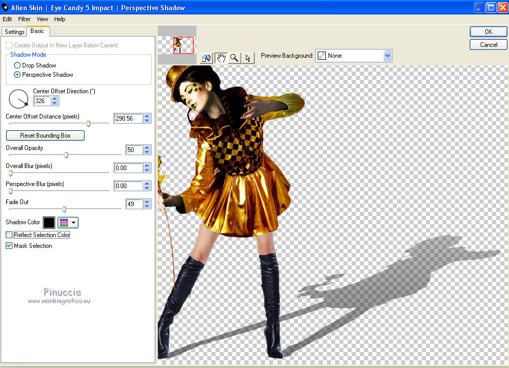This screenshot has height=368, width=509.
Task: Select the arrow pointer tool
Action: click(x=248, y=58)
